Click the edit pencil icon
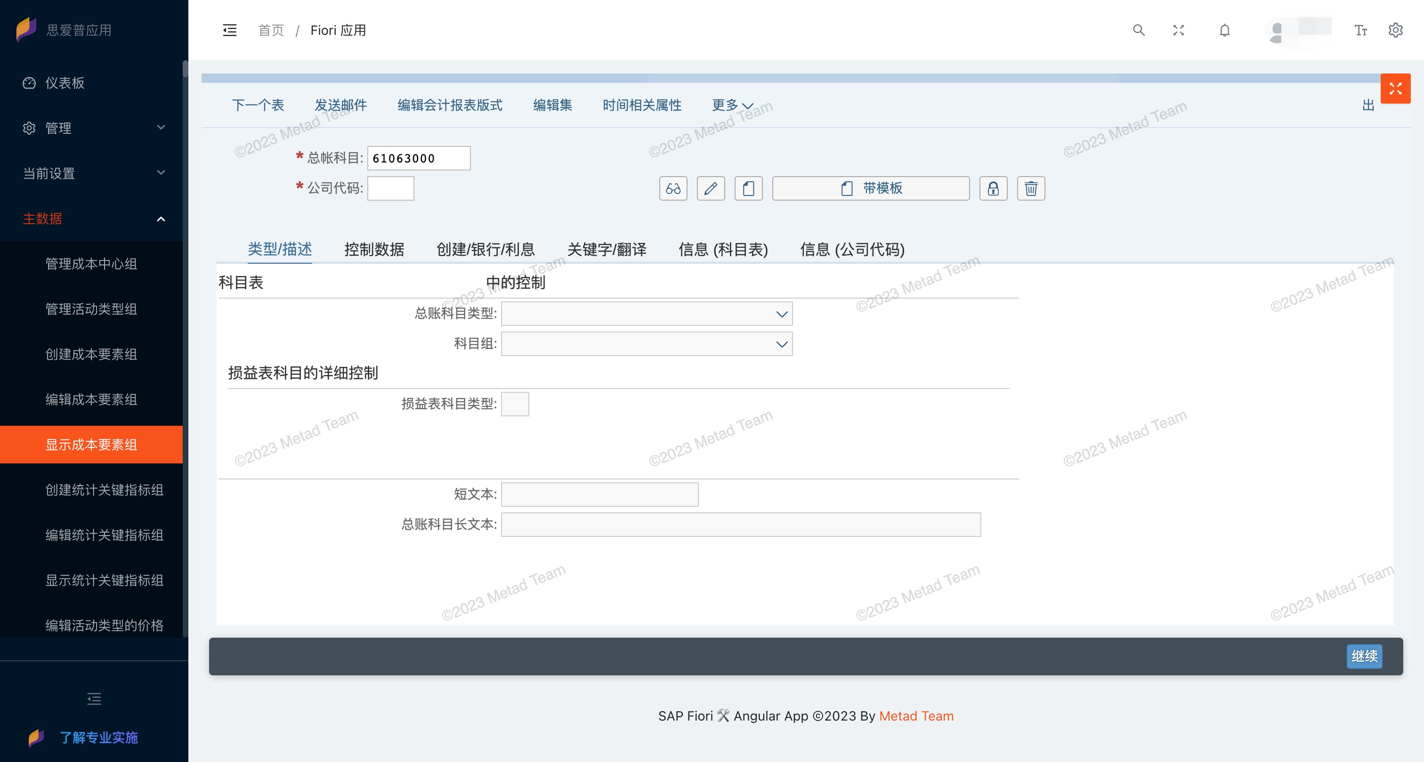This screenshot has height=762, width=1424. (711, 188)
